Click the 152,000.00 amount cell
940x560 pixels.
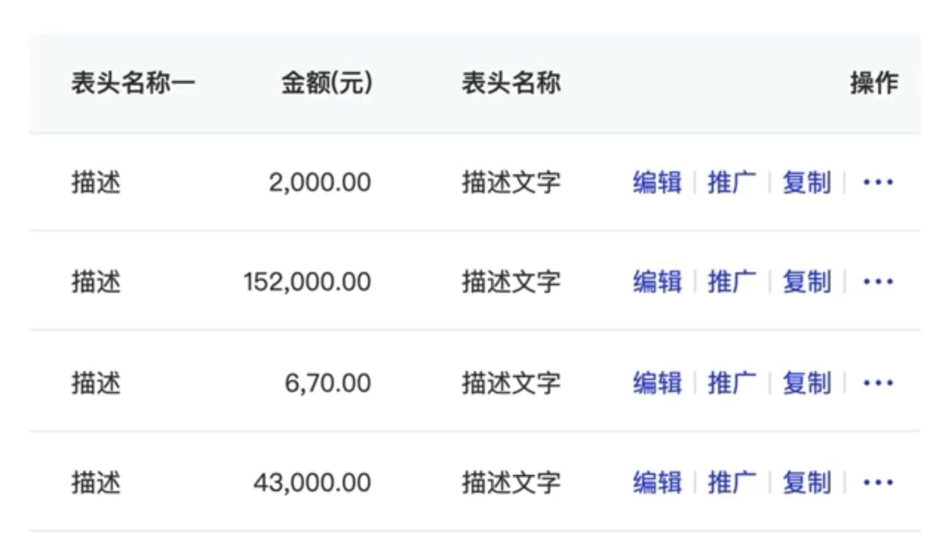coord(307,281)
